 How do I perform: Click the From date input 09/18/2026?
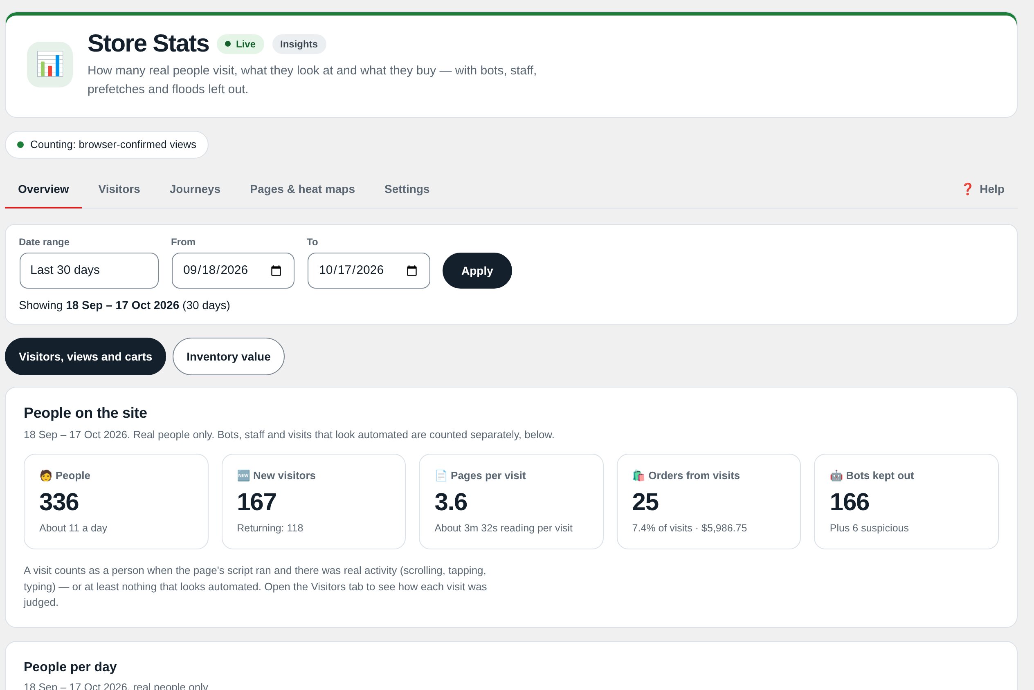(x=233, y=271)
